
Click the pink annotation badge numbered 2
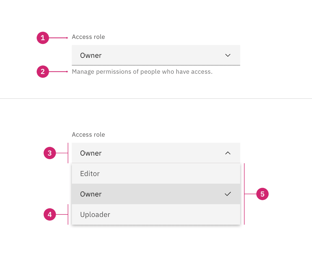click(x=43, y=72)
